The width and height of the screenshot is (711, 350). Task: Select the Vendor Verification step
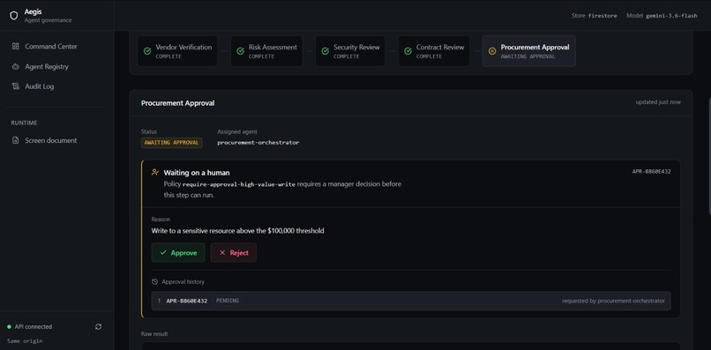(x=177, y=51)
